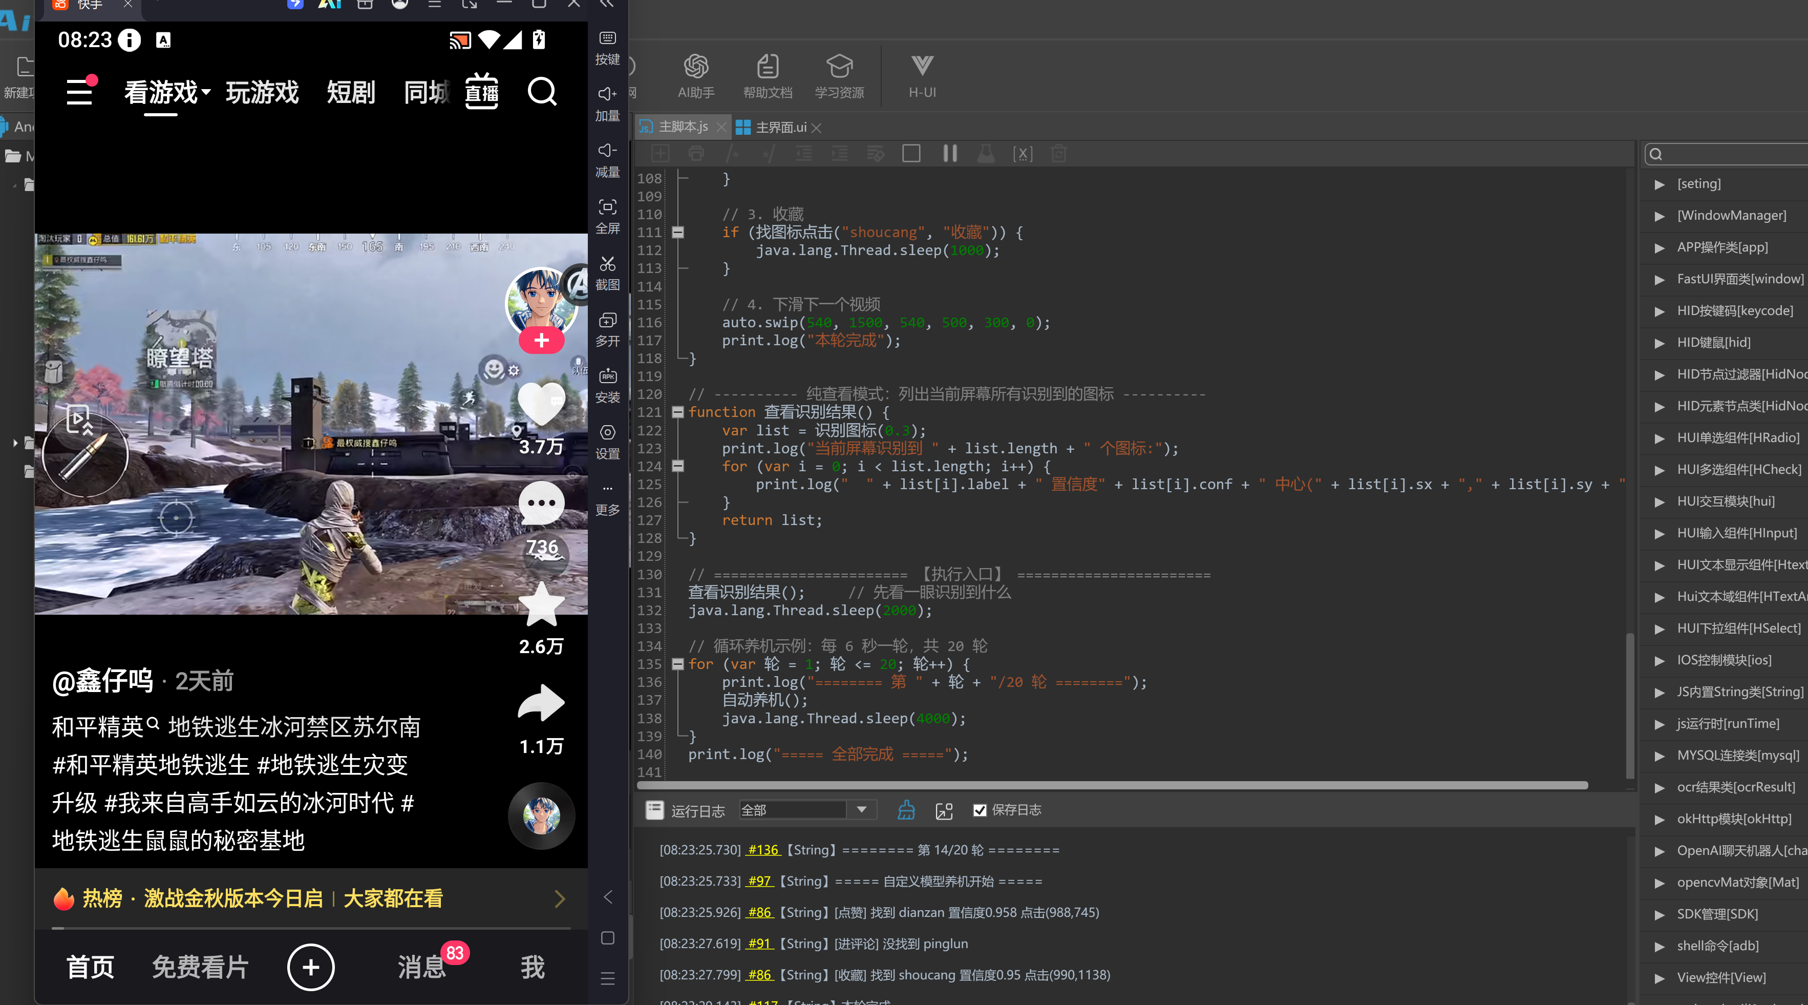This screenshot has height=1005, width=1808.
Task: Expand the IOS控制模块[ios] node
Action: (x=1659, y=660)
